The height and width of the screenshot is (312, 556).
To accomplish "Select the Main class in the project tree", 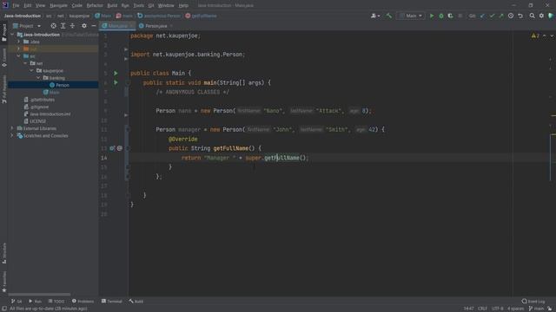I will click(54, 93).
